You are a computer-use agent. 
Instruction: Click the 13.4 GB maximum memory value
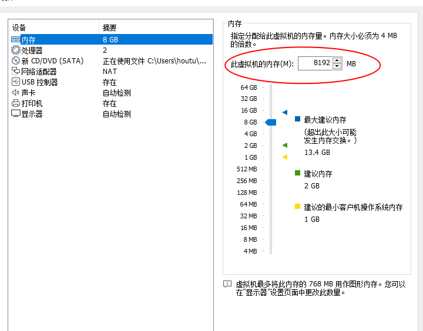tap(317, 152)
